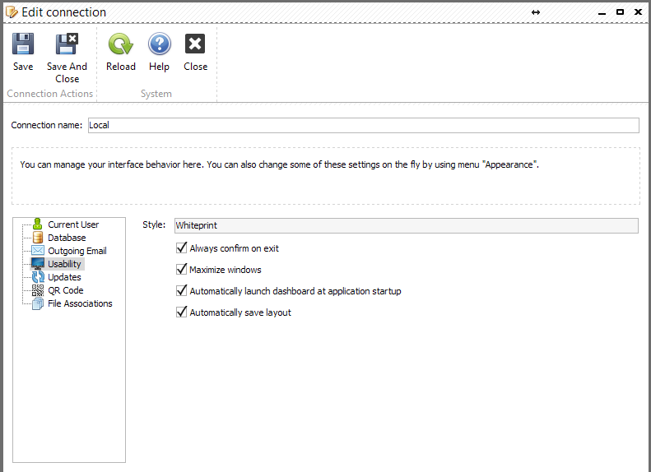The width and height of the screenshot is (651, 472).
Task: Click the Close X toolbar icon
Action: [195, 44]
